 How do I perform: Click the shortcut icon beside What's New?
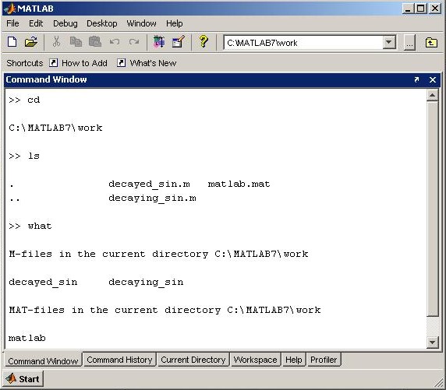click(x=121, y=63)
